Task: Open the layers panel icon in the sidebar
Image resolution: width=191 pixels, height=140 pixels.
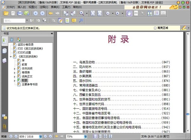Action: tap(4, 60)
